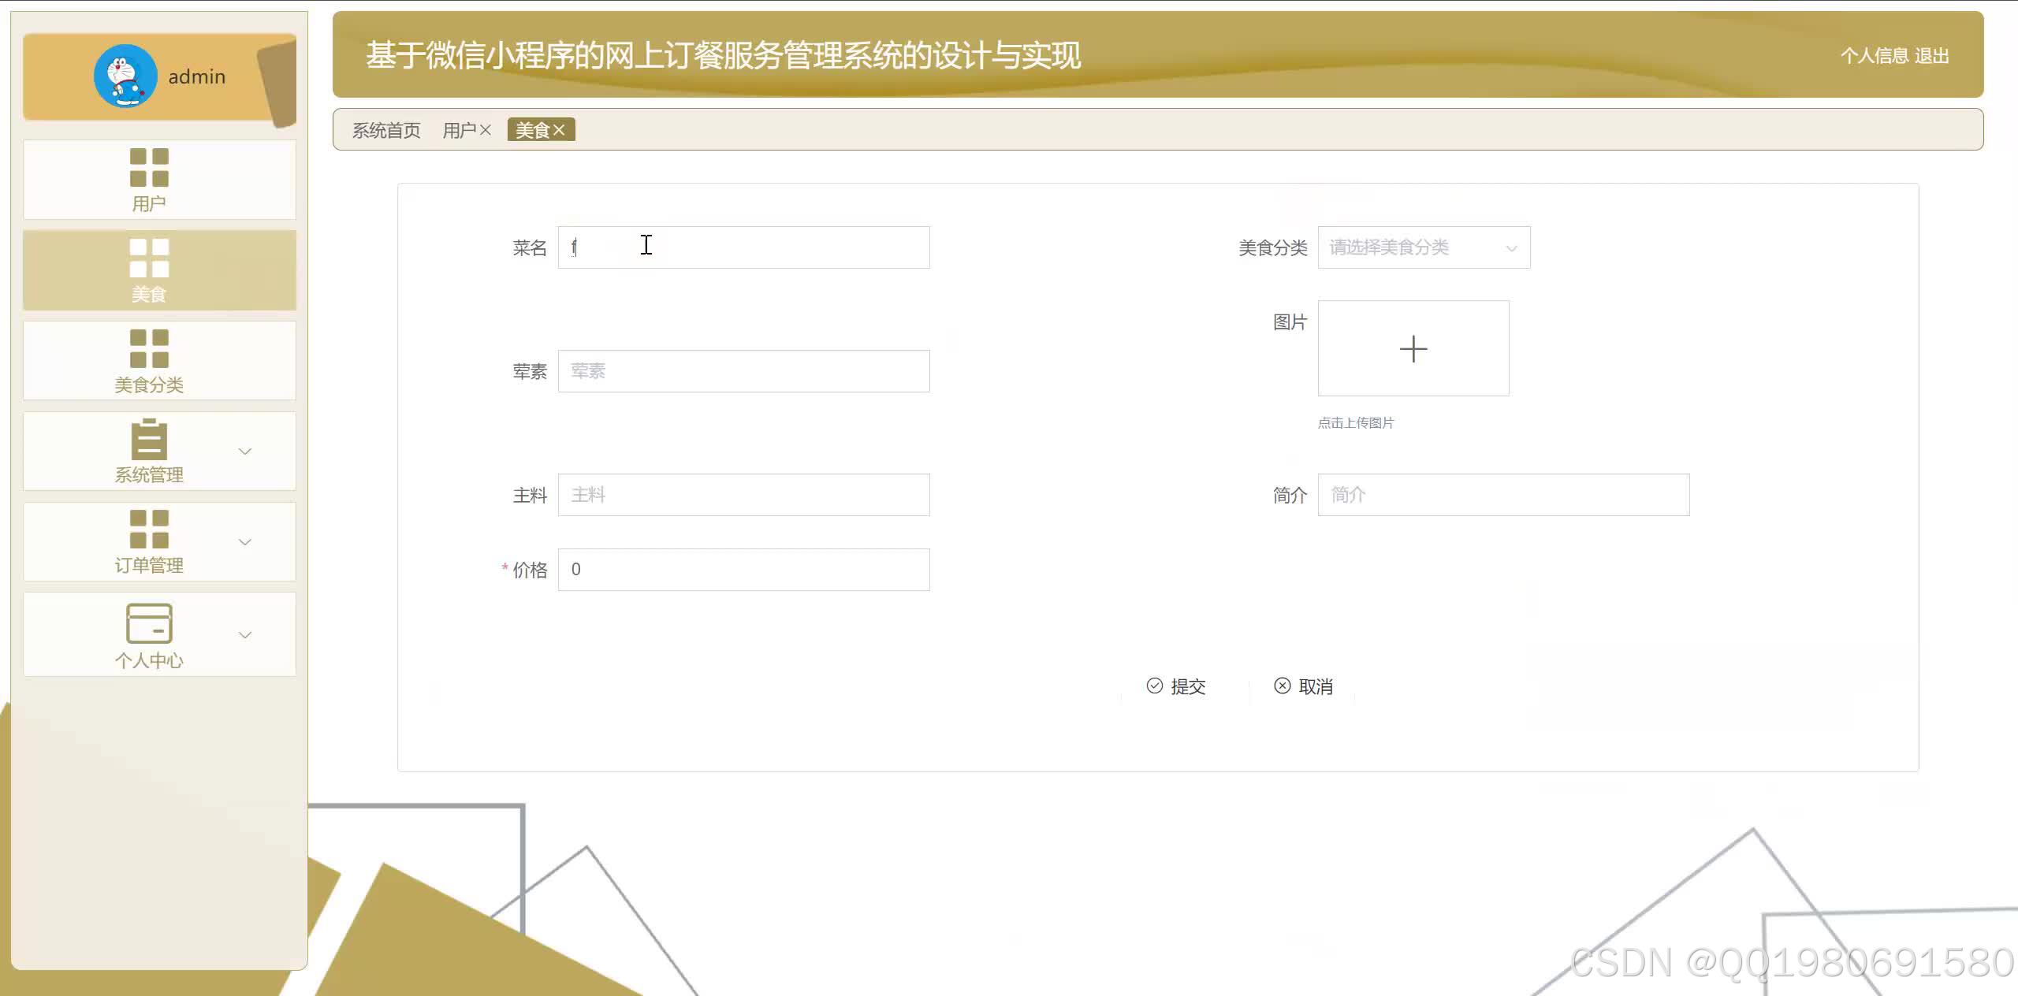The width and height of the screenshot is (2018, 996).
Task: Click the 个人中心 card icon
Action: [x=149, y=623]
